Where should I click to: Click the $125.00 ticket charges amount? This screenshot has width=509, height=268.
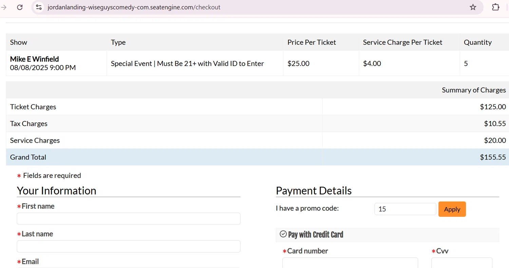click(x=493, y=107)
